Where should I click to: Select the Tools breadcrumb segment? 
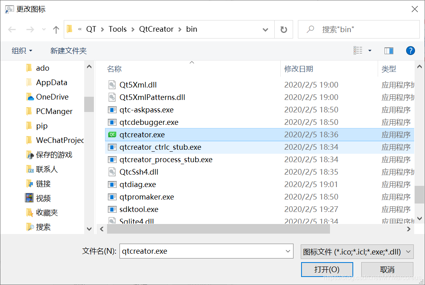click(117, 29)
